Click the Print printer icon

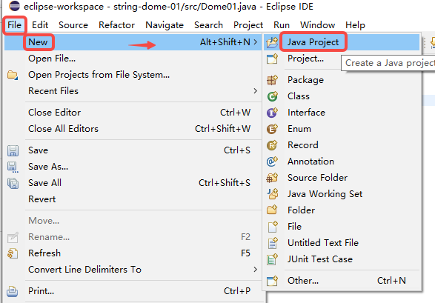tap(13, 291)
